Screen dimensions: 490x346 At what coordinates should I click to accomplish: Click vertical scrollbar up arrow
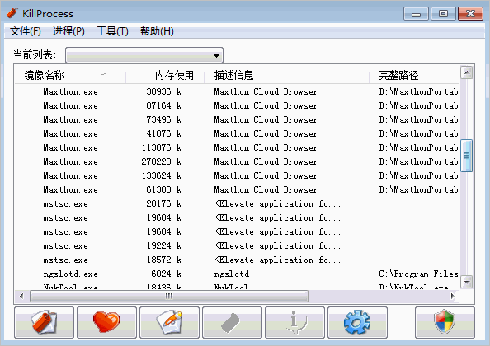point(467,73)
